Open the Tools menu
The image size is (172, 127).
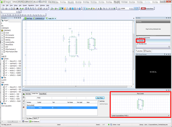(37, 5)
